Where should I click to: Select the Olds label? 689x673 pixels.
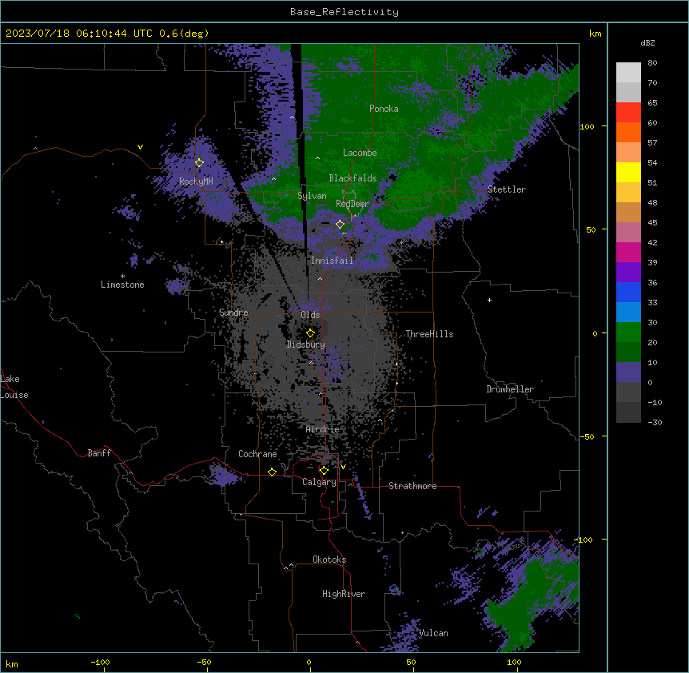click(x=310, y=315)
